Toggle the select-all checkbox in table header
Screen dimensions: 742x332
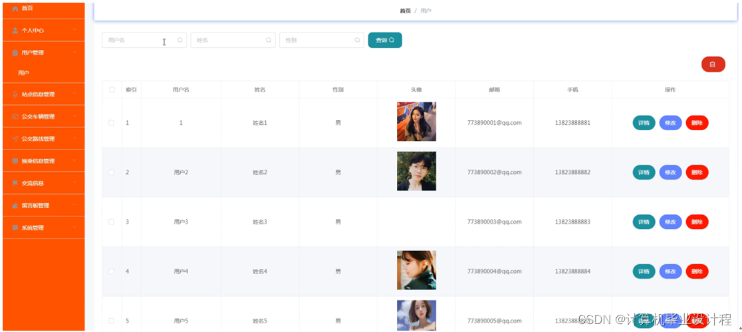pyautogui.click(x=112, y=90)
